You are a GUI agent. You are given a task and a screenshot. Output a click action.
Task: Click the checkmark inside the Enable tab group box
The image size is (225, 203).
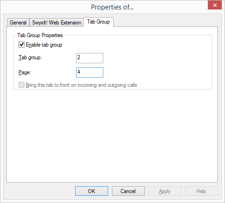pos(21,45)
